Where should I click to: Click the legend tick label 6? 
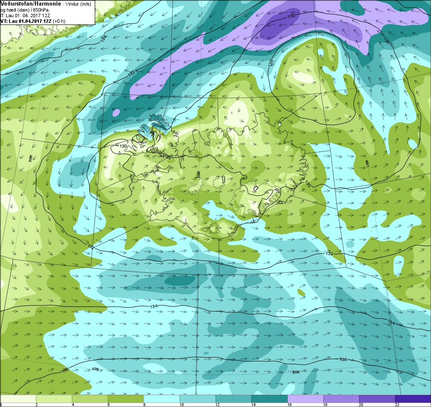coord(109,404)
